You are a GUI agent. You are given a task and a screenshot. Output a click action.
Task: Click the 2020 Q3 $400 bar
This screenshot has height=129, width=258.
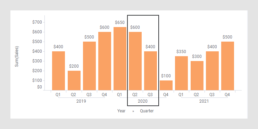[x=151, y=71]
